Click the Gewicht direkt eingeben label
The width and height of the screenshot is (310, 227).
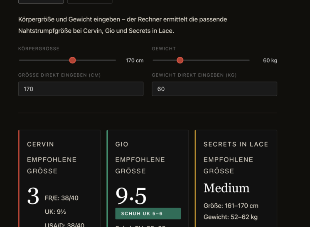(x=194, y=75)
